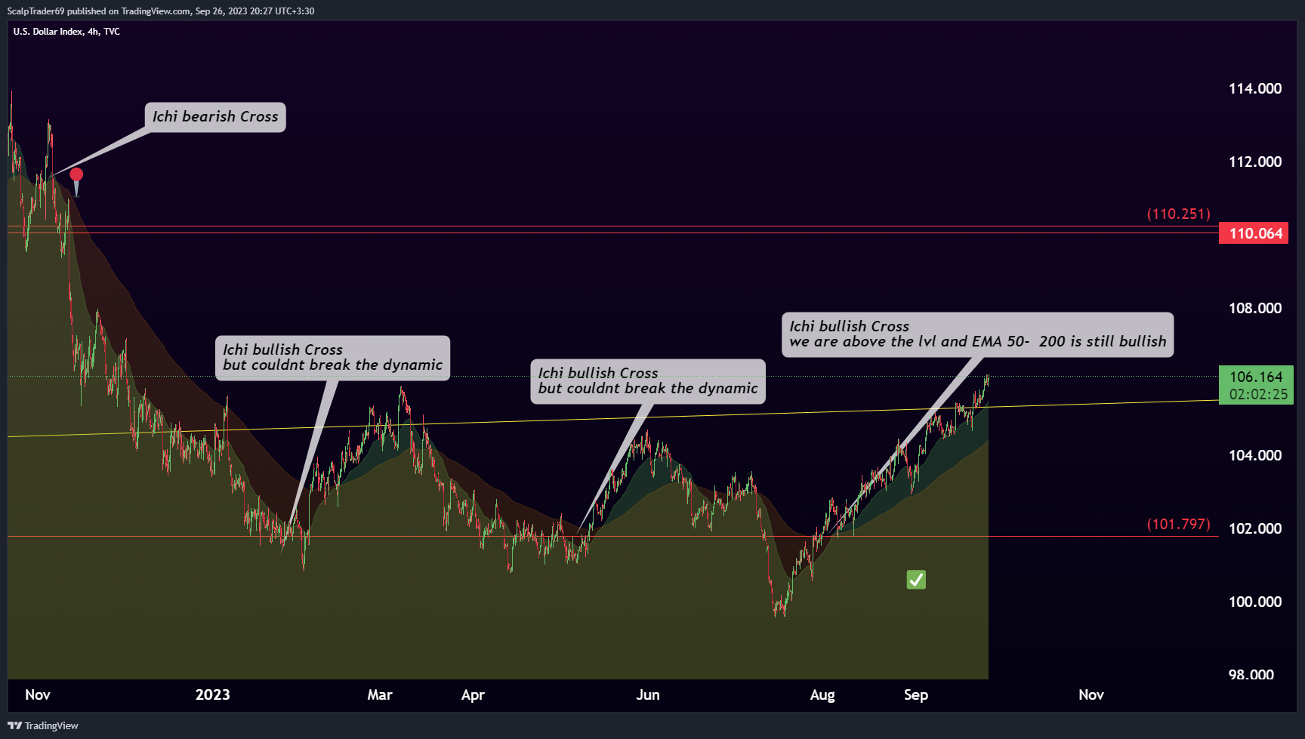Click the (101.797) level label
The height and width of the screenshot is (739, 1305).
[x=1178, y=524]
